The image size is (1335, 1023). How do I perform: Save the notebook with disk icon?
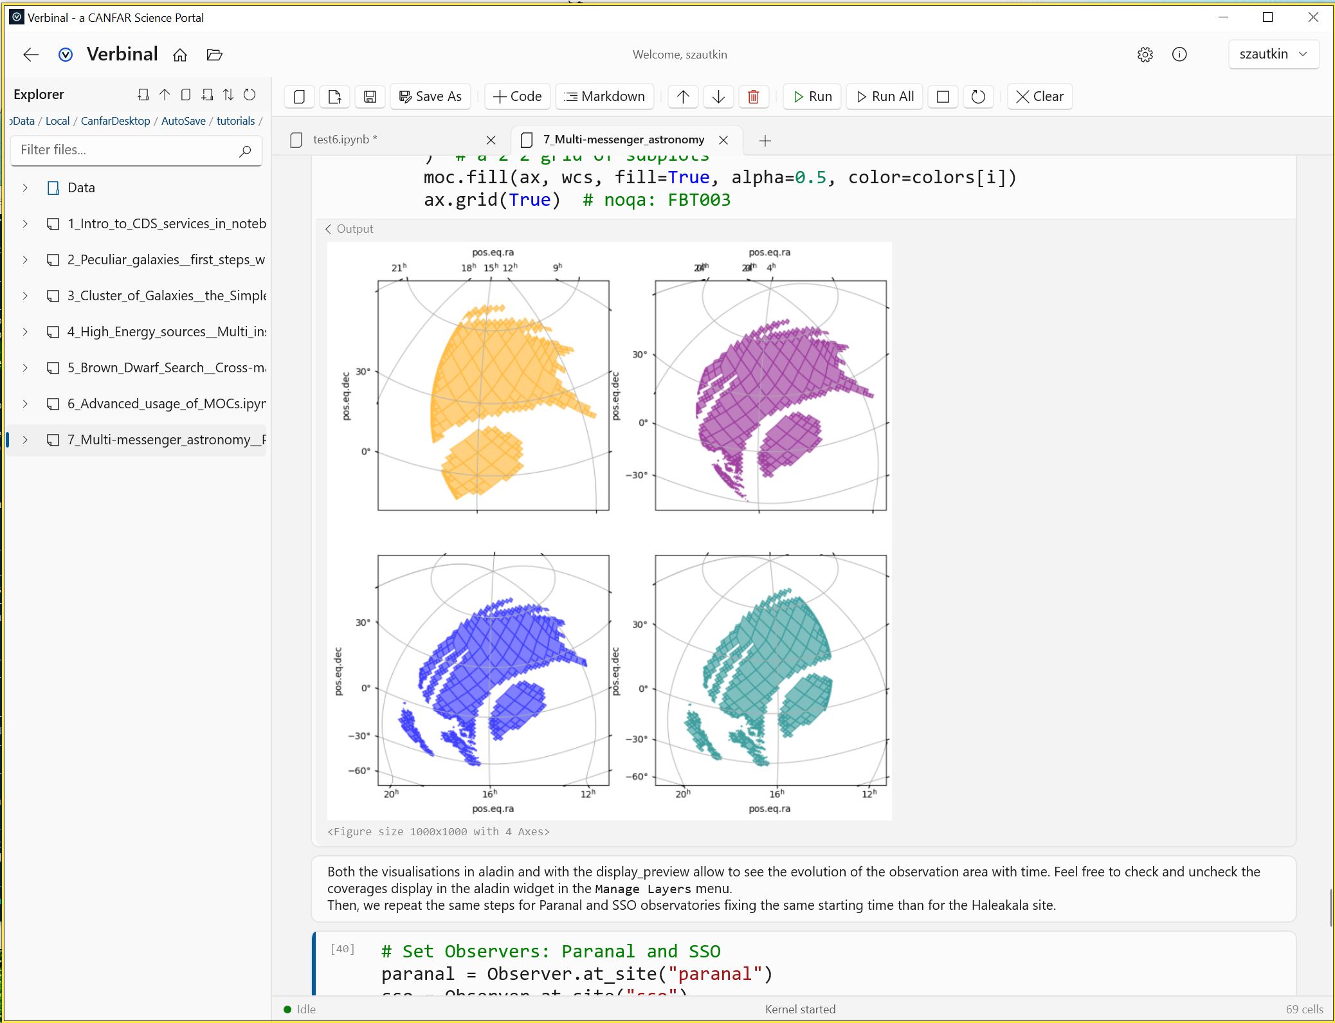pos(370,96)
